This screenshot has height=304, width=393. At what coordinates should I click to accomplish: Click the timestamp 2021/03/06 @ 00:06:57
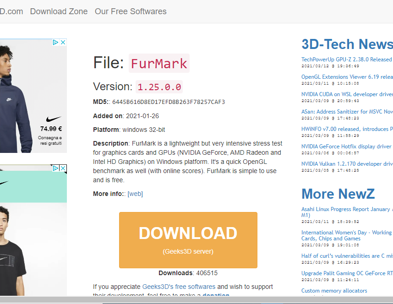[330, 153]
